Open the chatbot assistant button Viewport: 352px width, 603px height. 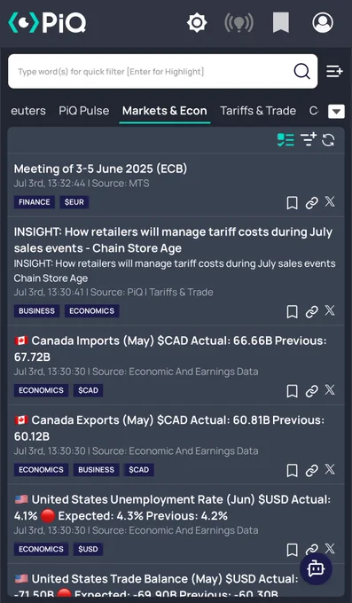click(316, 568)
